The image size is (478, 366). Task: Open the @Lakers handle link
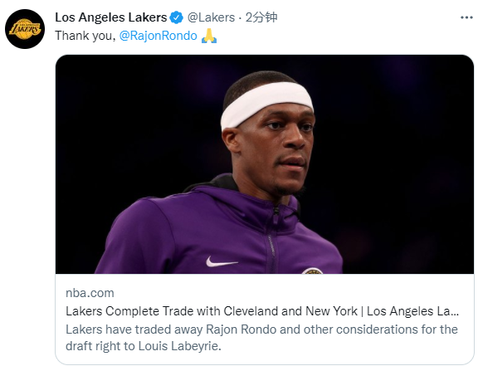[x=211, y=17]
